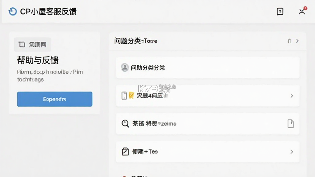Click the 帮助与反馈 heading
Image resolution: width=315 pixels, height=177 pixels.
tap(38, 60)
